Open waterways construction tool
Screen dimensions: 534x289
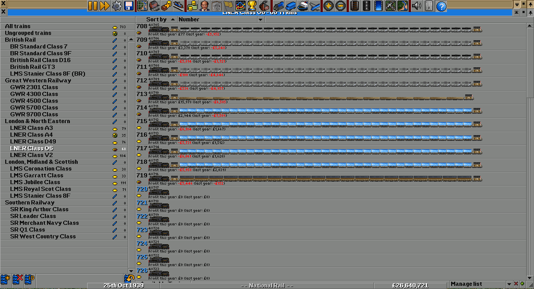tap(379, 6)
